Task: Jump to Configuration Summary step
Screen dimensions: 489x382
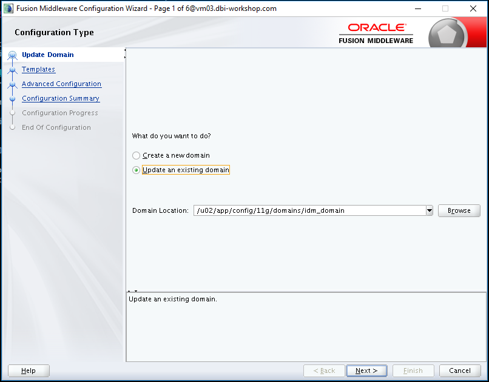Action: tap(61, 98)
